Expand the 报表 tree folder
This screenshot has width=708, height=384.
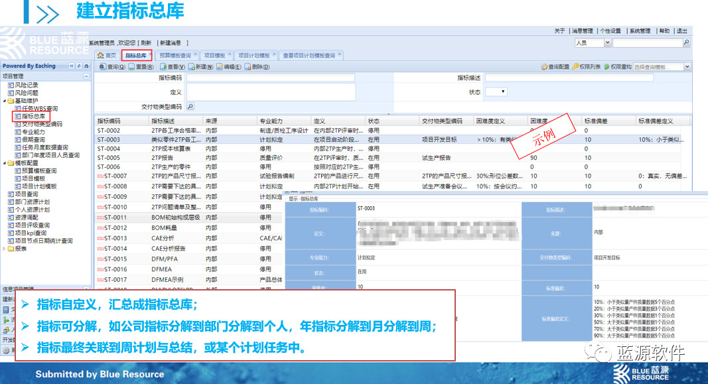(3, 249)
